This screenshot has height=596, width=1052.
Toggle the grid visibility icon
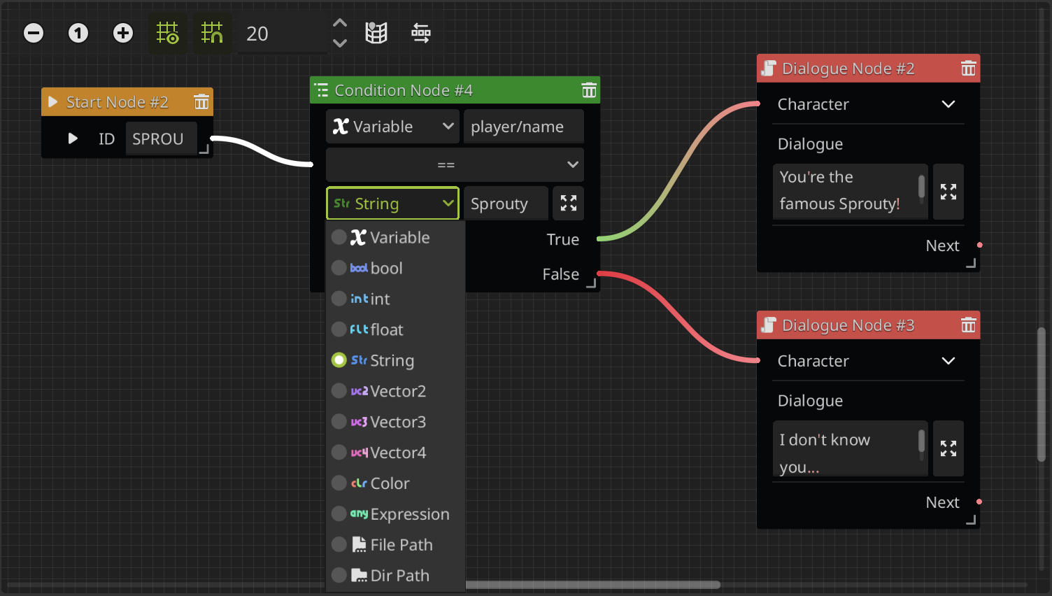point(168,33)
